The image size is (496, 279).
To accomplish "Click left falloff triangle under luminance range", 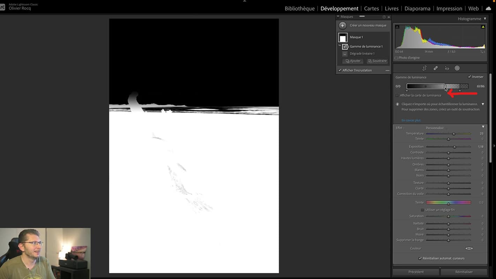I will coord(407,90).
